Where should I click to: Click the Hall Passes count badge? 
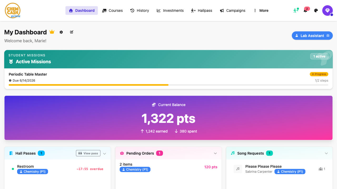(x=41, y=153)
